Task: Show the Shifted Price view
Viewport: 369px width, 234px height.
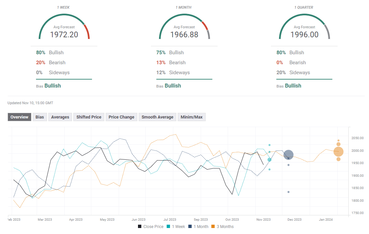Action: point(89,117)
